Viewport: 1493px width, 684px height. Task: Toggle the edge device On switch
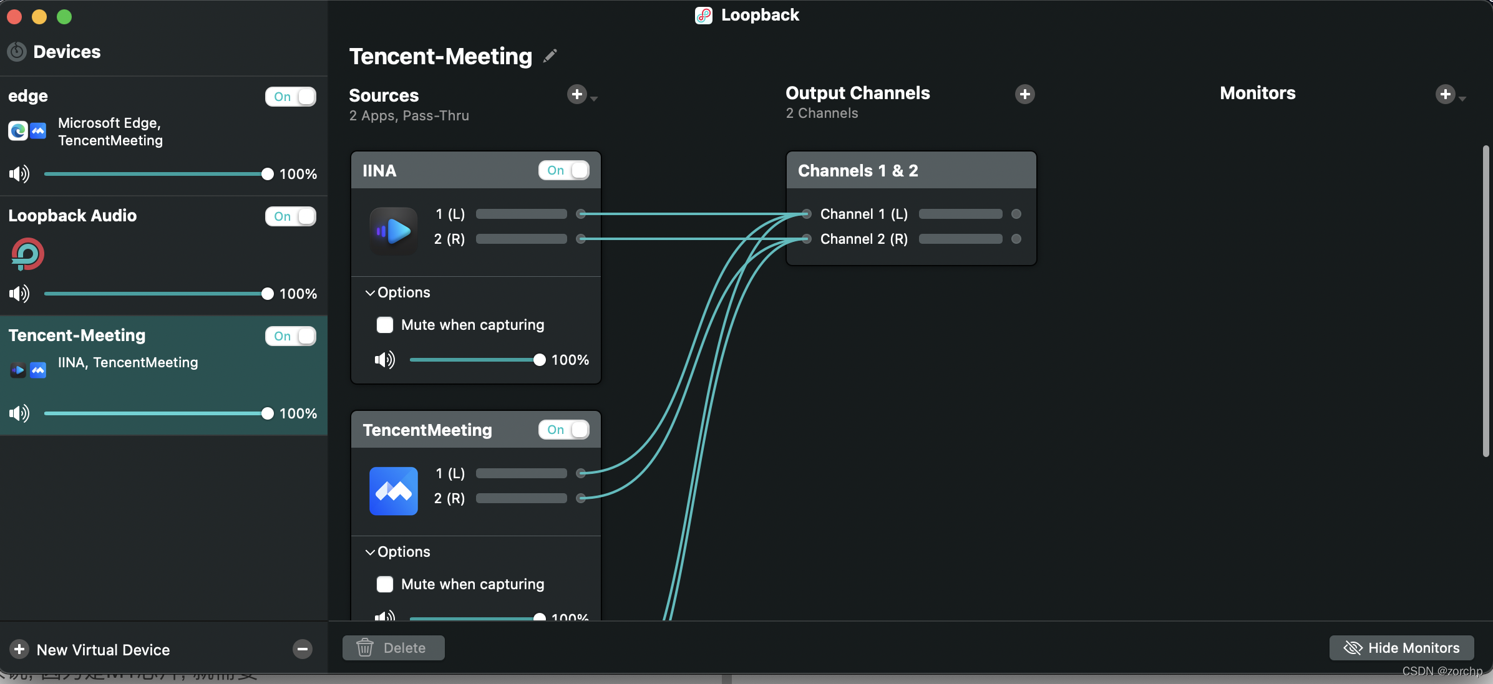[x=291, y=97]
